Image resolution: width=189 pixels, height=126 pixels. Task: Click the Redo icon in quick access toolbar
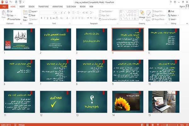click(x=16, y=2)
